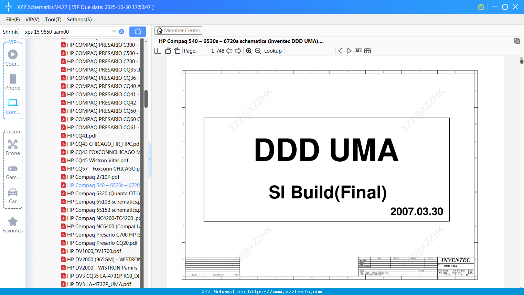Select the HP Compaq 540 schematics tab

click(241, 41)
